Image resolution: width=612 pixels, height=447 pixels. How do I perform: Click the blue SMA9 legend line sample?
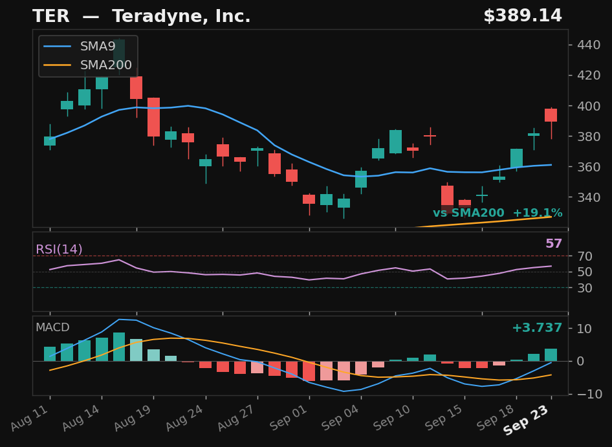pos(58,47)
